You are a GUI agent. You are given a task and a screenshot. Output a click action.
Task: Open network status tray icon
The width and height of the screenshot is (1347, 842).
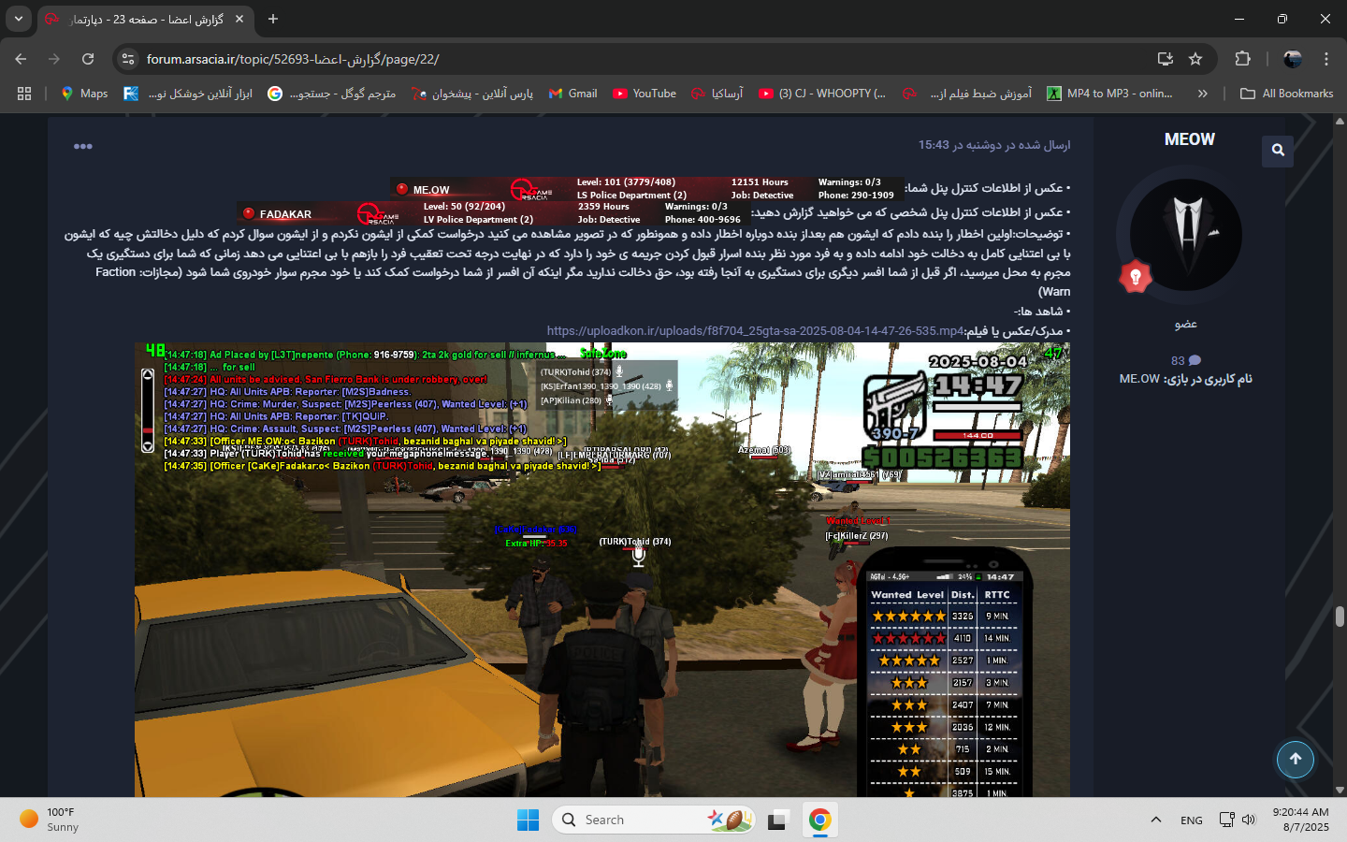tap(1227, 820)
